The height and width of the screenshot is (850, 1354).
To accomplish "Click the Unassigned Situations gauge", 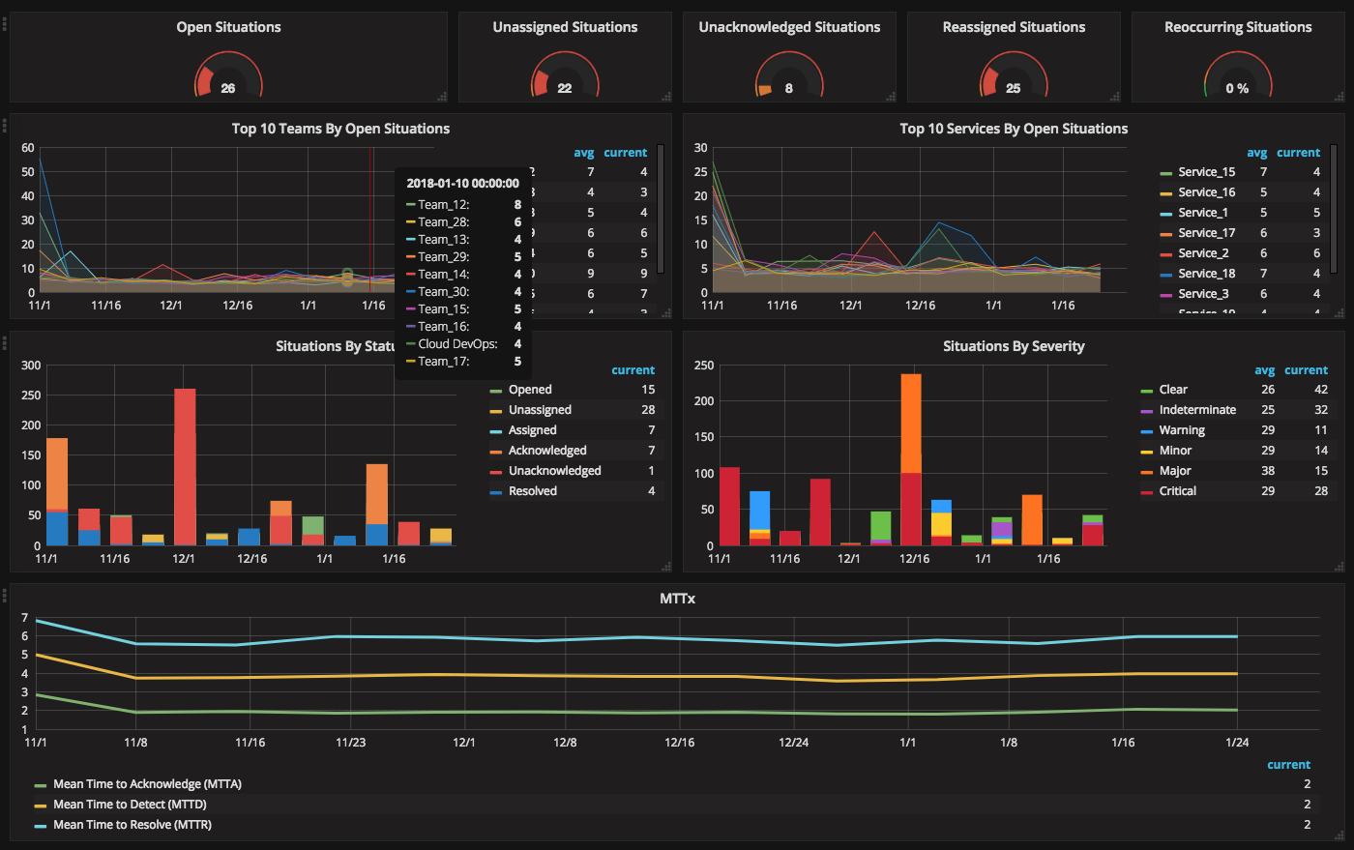I will [565, 77].
